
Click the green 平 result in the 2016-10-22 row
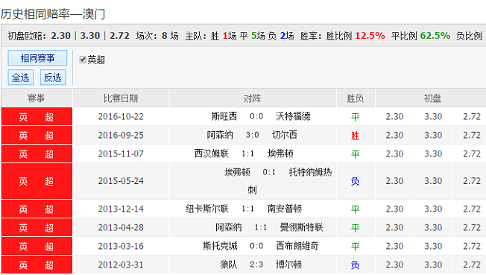point(356,117)
